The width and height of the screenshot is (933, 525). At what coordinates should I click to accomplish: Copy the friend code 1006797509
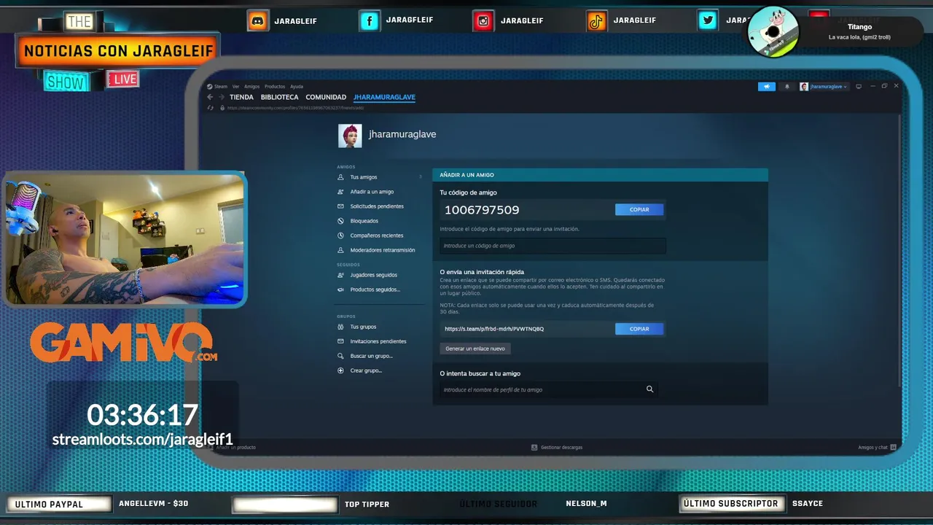coord(639,209)
